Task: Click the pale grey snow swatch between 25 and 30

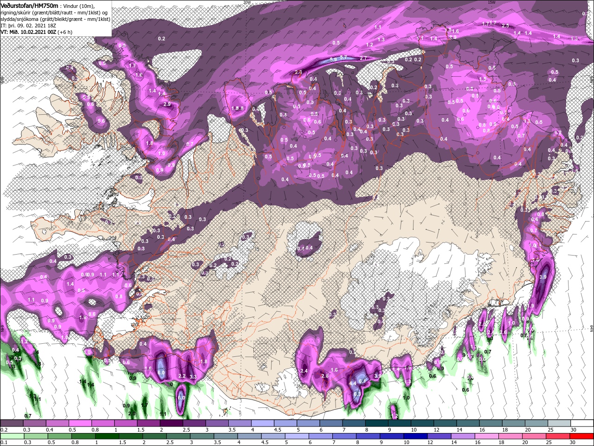Action: 559,423
